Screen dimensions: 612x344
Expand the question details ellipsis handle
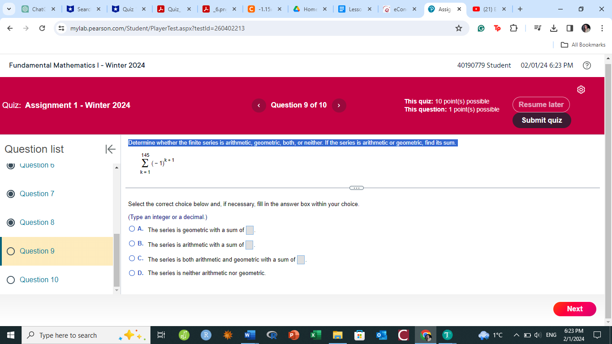click(357, 188)
